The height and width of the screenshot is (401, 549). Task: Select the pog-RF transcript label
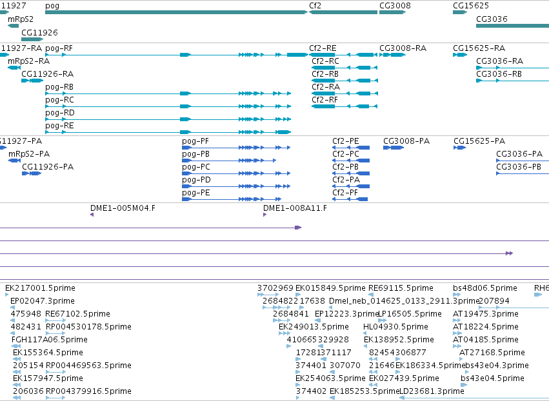point(59,48)
